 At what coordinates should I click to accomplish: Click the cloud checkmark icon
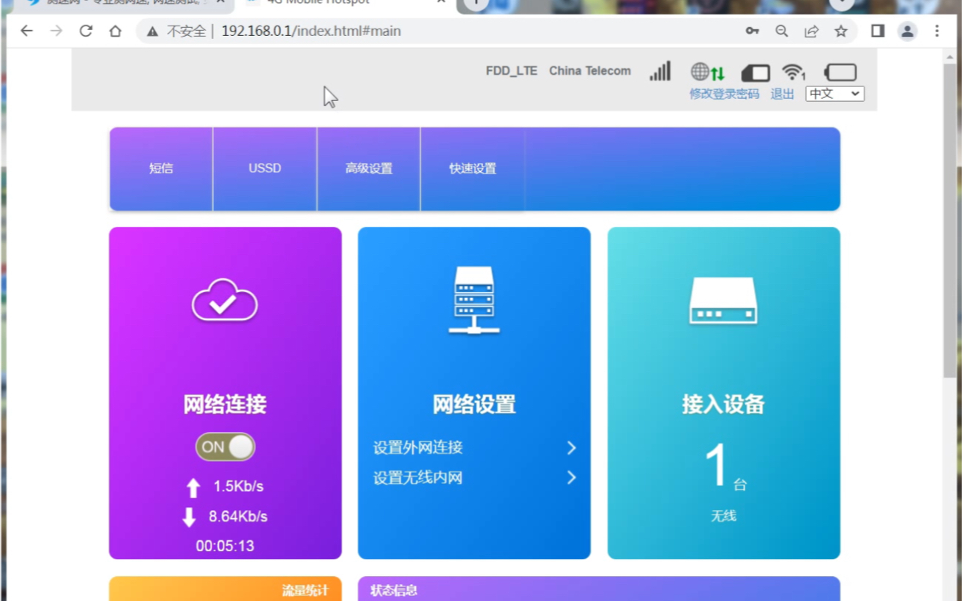coord(225,301)
